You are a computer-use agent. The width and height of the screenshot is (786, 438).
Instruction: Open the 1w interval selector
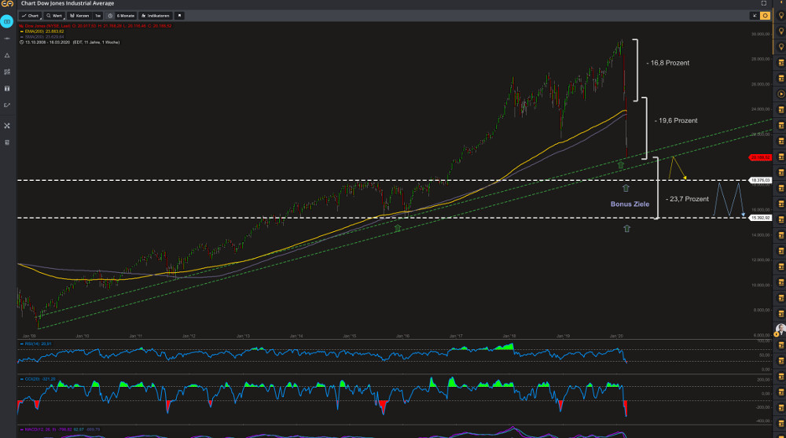coord(97,16)
